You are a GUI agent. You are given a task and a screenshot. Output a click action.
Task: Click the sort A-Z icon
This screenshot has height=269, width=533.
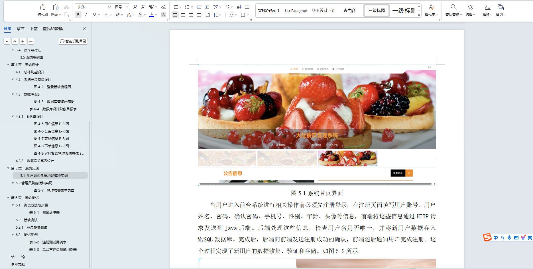pyautogui.click(x=239, y=7)
